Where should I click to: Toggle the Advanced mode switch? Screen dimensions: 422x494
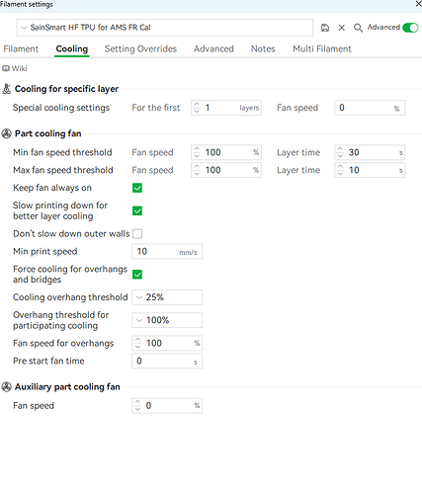410,28
